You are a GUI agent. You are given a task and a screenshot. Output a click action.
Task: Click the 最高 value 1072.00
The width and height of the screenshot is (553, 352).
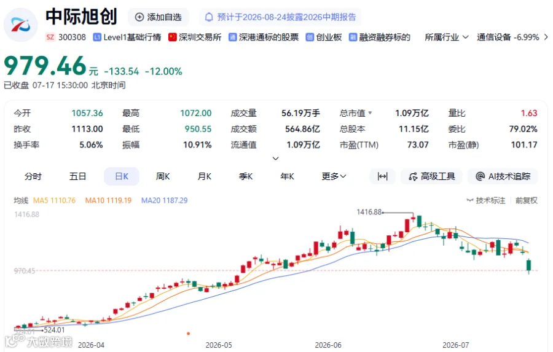pos(196,113)
